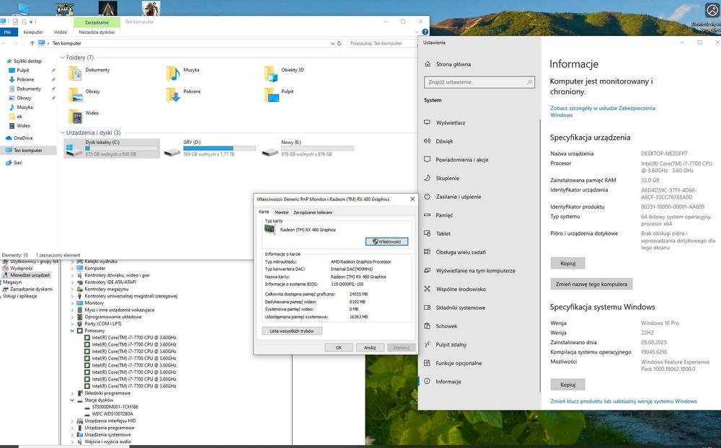Click the Znajdź ustawienie search field

[479, 82]
